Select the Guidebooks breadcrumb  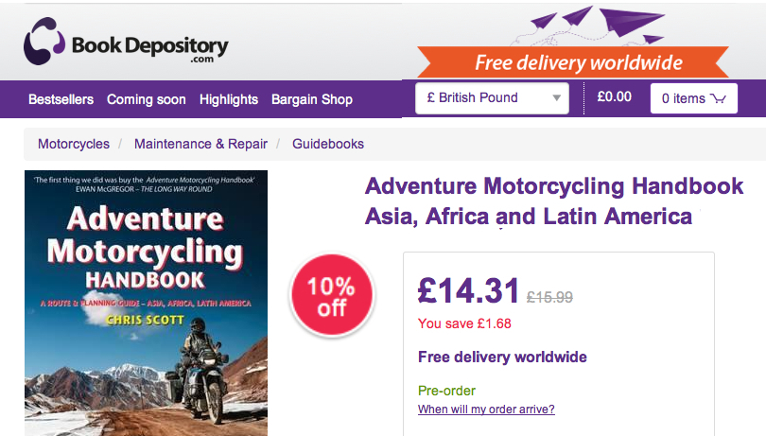pos(328,144)
